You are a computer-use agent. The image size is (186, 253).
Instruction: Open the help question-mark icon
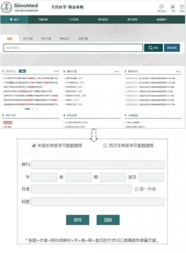pyautogui.click(x=182, y=7)
